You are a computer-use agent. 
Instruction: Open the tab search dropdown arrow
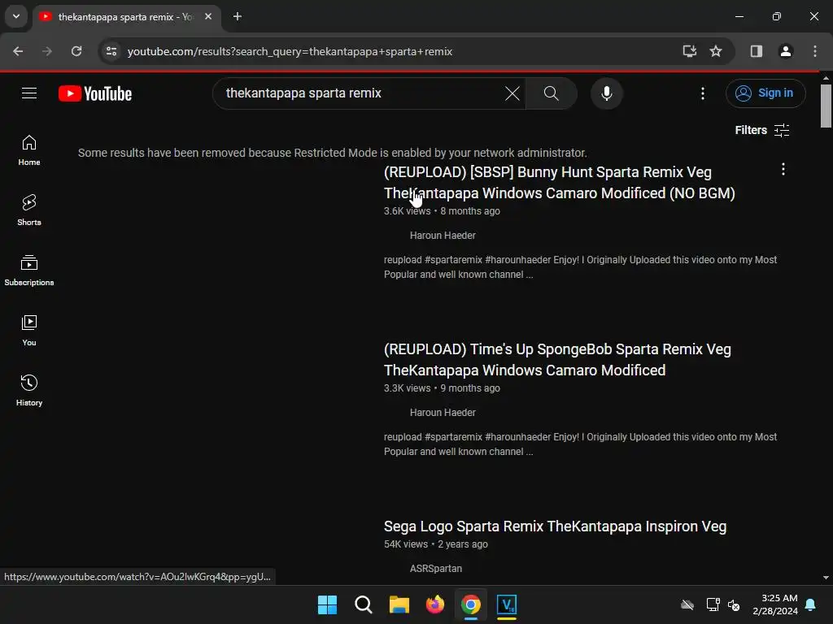click(x=16, y=16)
